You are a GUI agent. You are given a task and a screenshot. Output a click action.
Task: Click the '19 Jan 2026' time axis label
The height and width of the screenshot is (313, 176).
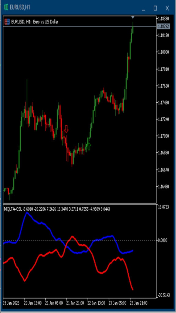click(12, 303)
